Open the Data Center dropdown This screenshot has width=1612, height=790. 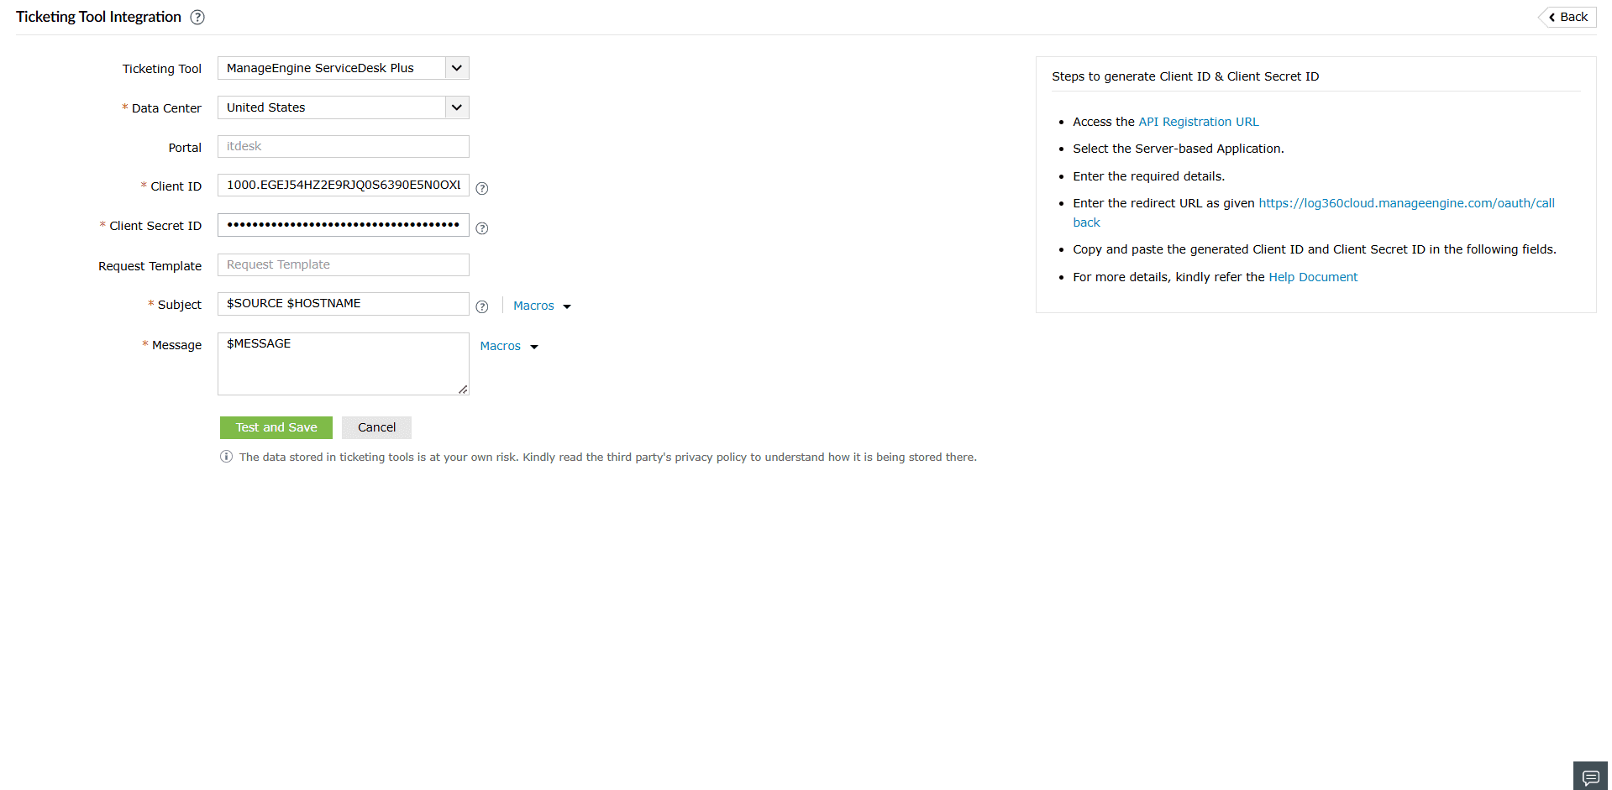[x=344, y=107]
